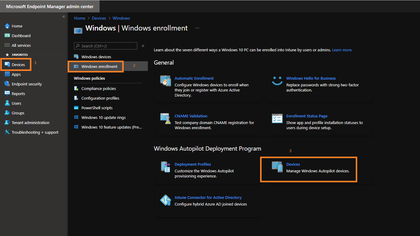The height and width of the screenshot is (236, 420).
Task: Open the CNAME Validation link
Action: tap(191, 116)
